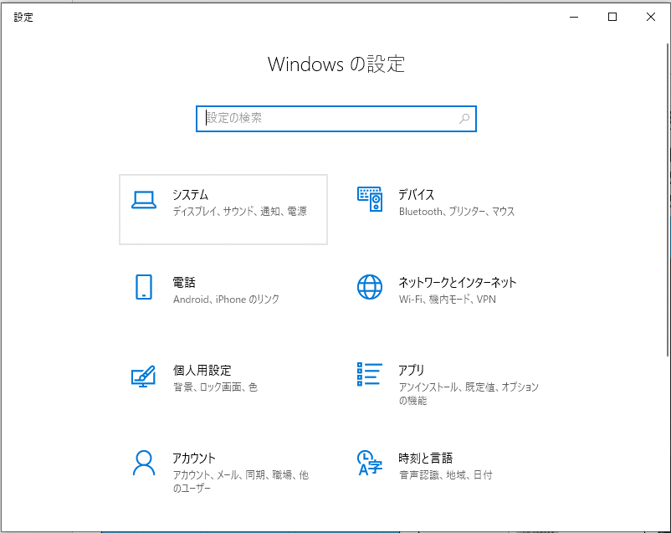
Task: Click the text Wi-Fi、機内モード、VPN
Action: (447, 300)
